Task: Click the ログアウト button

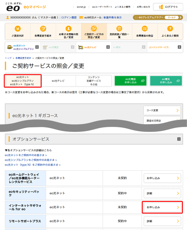Action: (x=168, y=7)
